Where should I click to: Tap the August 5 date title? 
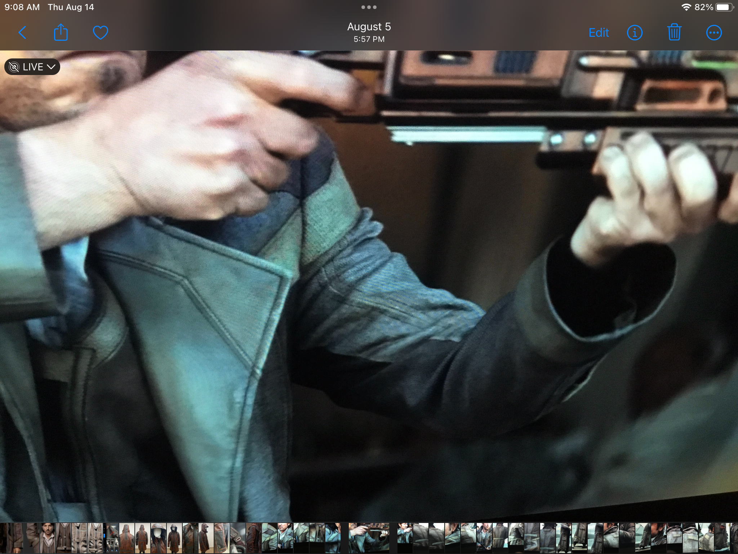369,27
